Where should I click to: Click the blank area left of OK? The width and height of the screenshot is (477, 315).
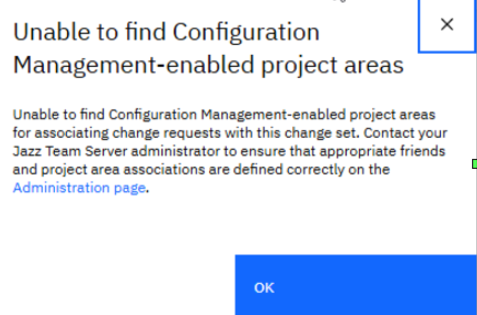pyautogui.click(x=116, y=285)
